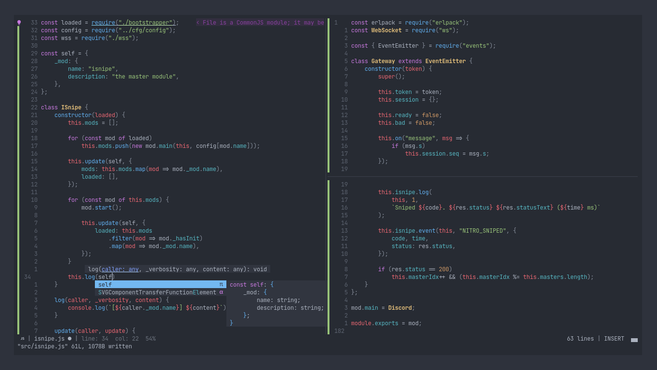
Task: Choose the SVGComponentTransferFunctionElement completion entry
Action: (x=160, y=292)
